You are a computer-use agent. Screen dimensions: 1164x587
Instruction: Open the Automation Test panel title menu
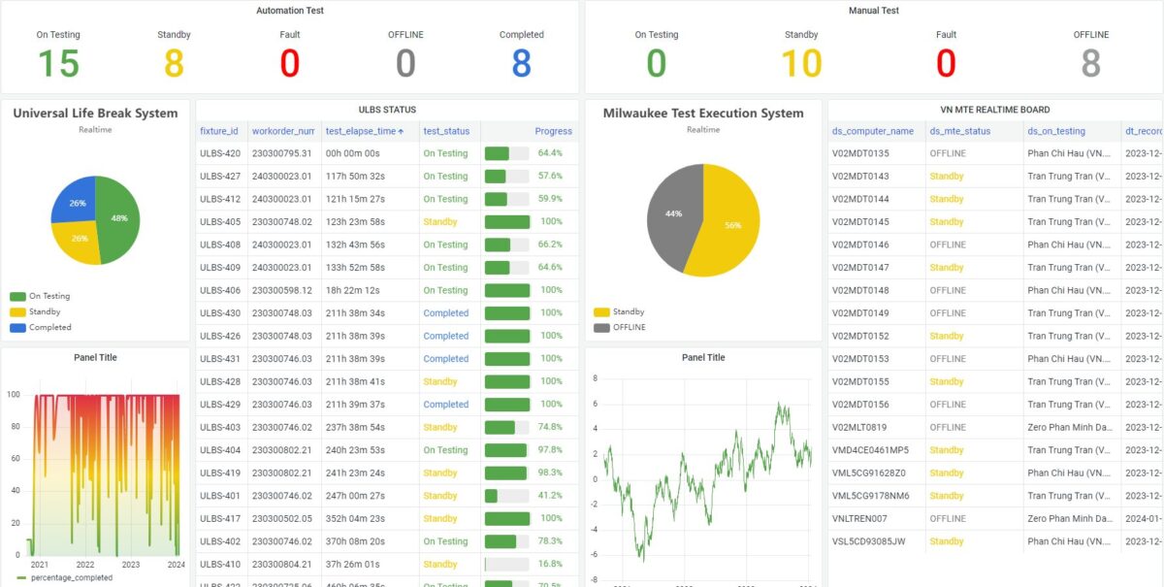[x=289, y=11]
